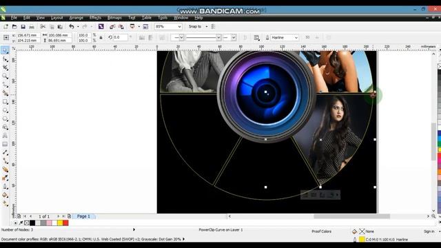The image size is (441, 248).
Task: Select the Interactive Fill tool
Action: click(x=5, y=203)
